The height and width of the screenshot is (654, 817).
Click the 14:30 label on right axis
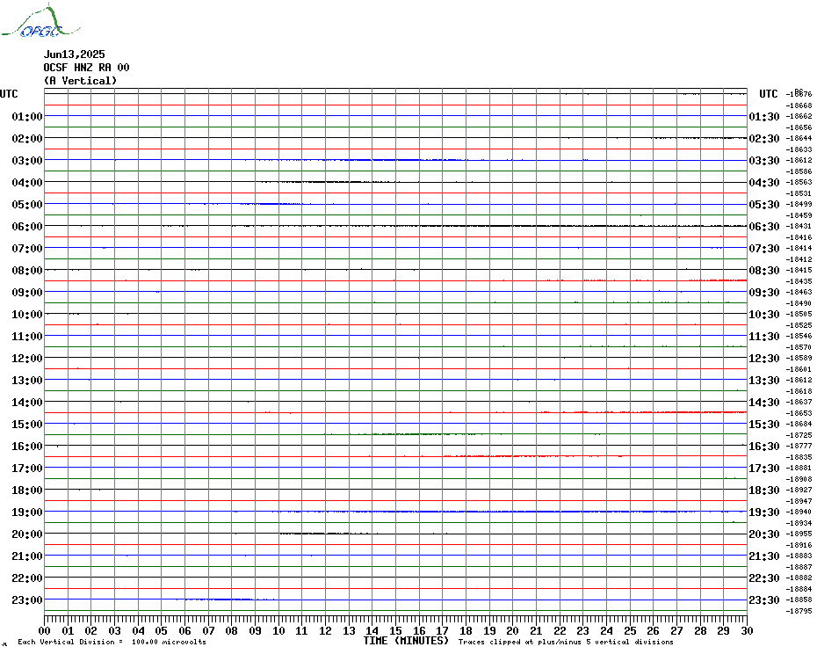point(764,402)
